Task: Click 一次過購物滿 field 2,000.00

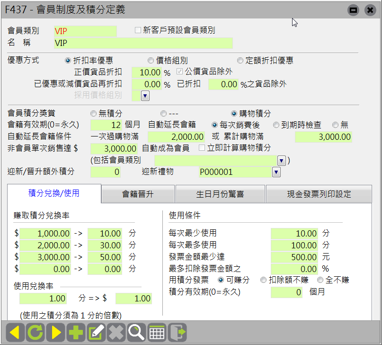Action: (176, 137)
